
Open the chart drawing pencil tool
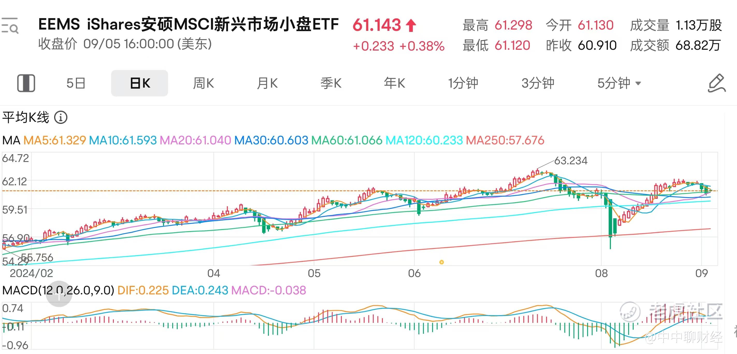(717, 83)
